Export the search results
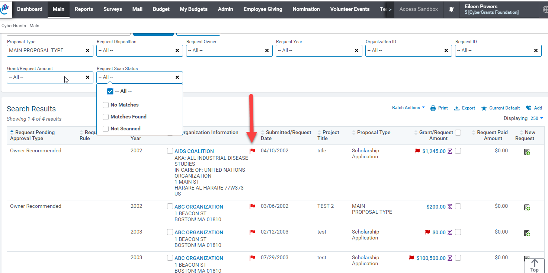Screen dimensions: 548x273 [465, 108]
